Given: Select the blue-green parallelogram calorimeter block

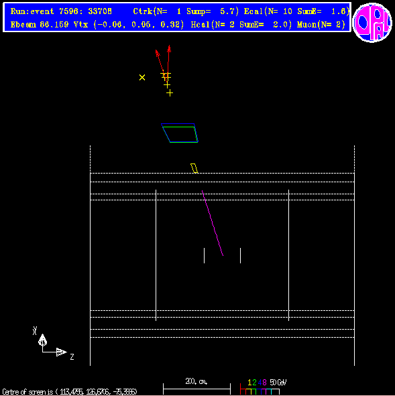Looking at the screenshot, I should [x=180, y=133].
